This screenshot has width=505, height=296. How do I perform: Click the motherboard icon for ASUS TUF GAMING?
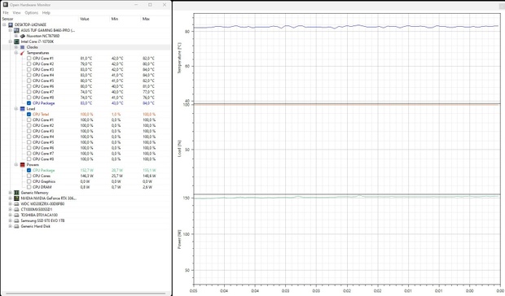click(x=16, y=30)
